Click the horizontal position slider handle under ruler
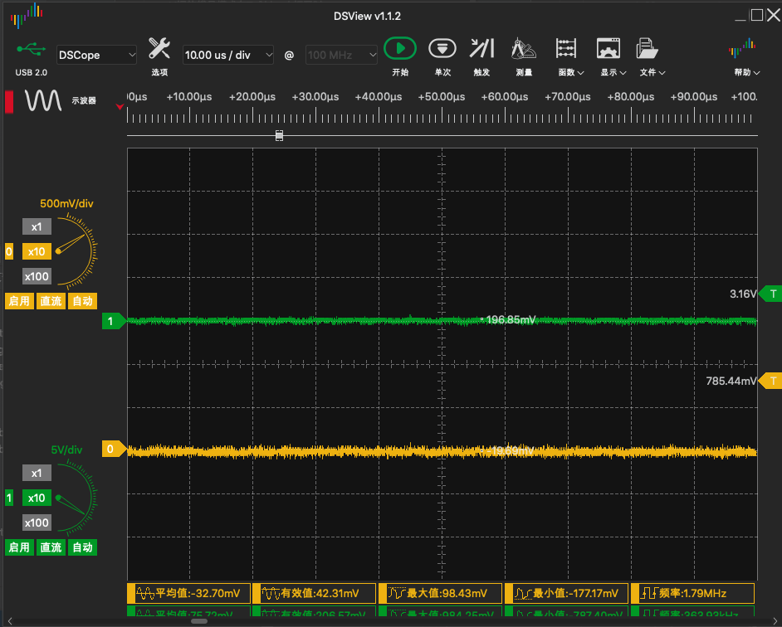The height and width of the screenshot is (627, 782). 279,135
